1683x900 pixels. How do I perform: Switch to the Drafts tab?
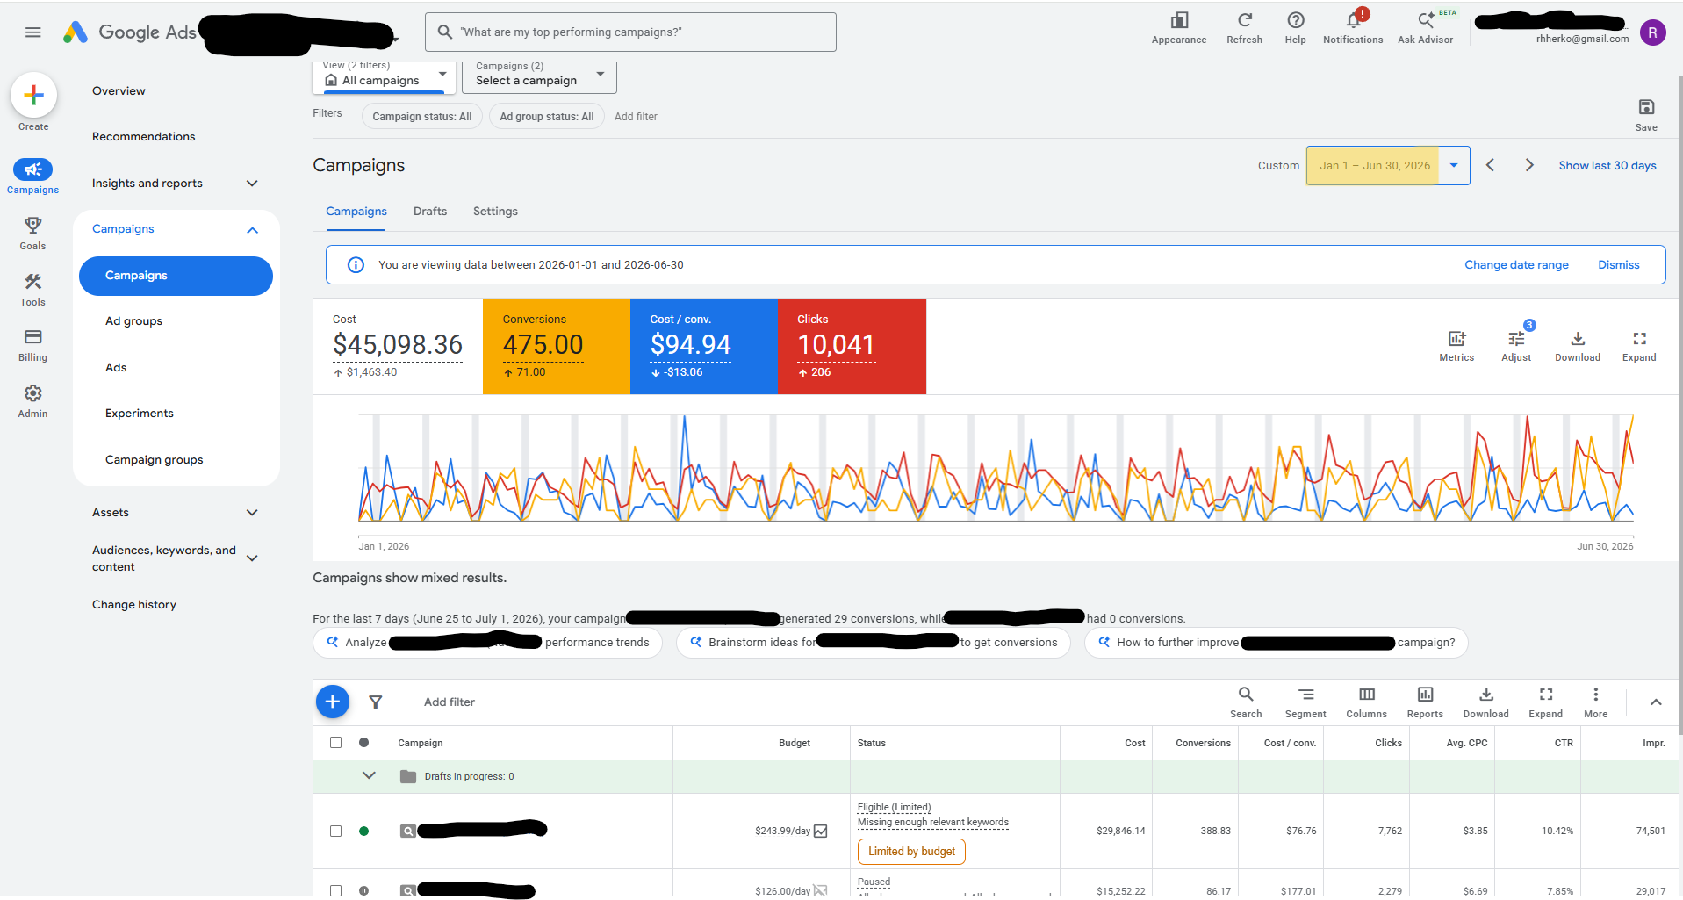(x=430, y=212)
